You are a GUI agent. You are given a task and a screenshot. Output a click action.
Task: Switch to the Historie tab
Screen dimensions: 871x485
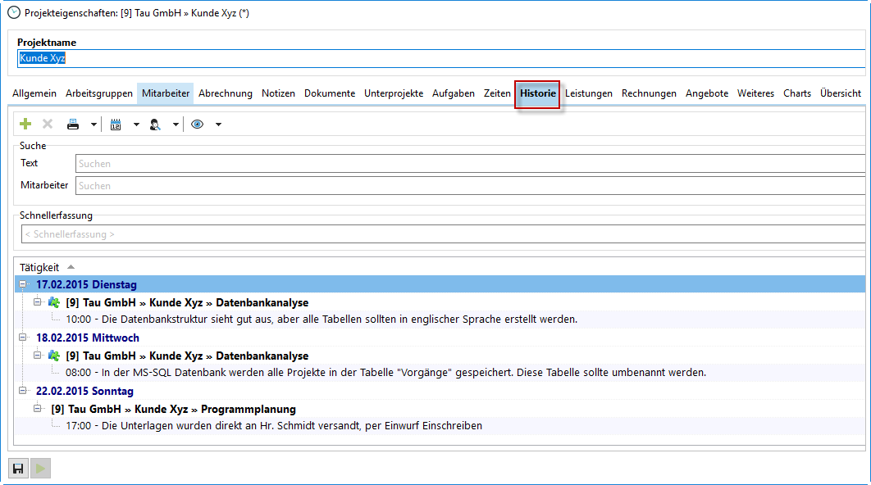point(537,93)
